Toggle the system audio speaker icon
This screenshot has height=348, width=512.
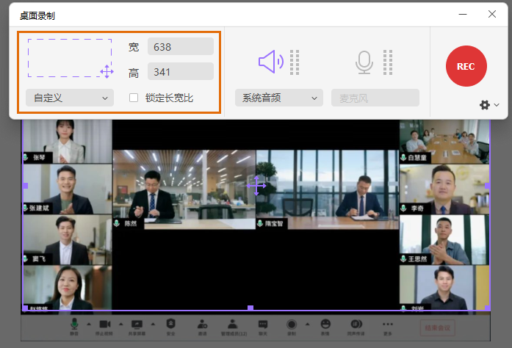[x=270, y=62]
